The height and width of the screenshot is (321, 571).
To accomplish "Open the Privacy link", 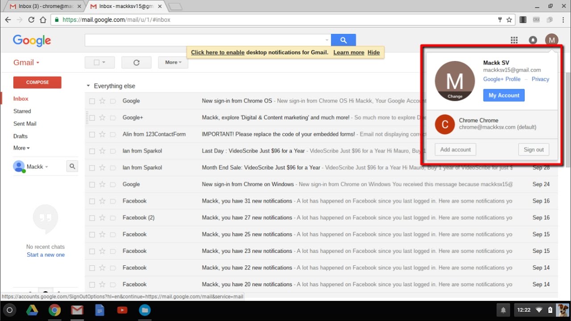I will 540,79.
